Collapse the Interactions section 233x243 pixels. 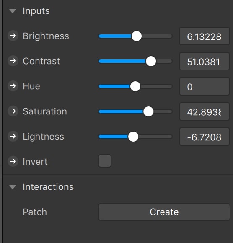click(x=13, y=187)
